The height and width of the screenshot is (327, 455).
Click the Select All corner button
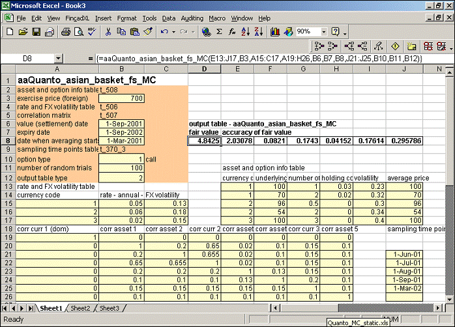tap(8, 69)
